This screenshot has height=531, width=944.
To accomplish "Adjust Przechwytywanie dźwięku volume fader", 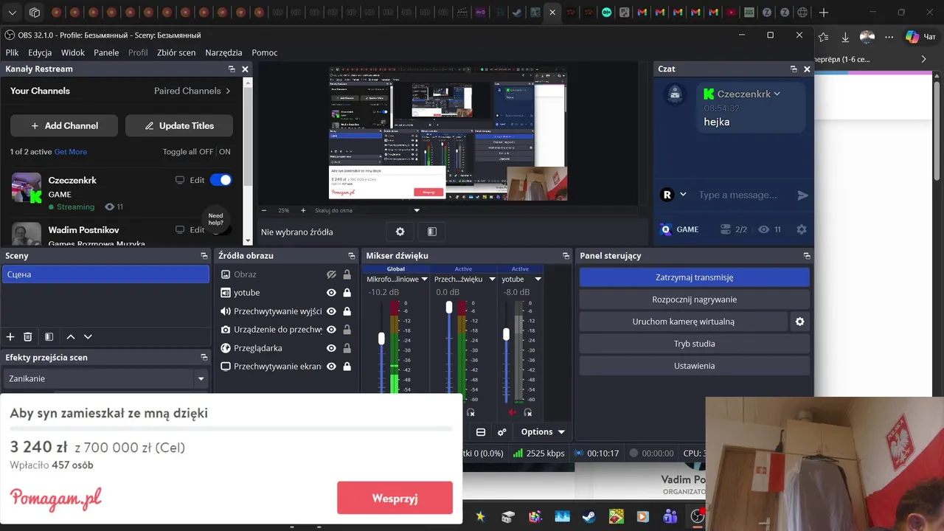I will [x=449, y=307].
